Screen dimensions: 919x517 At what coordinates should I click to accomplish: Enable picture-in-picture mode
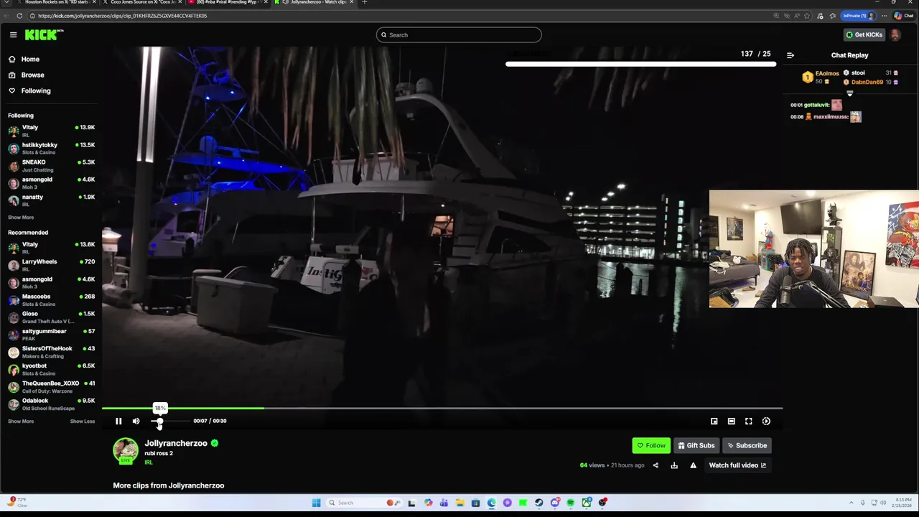[x=714, y=421]
